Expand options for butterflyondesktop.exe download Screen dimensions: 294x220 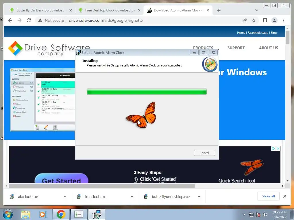click(x=199, y=197)
